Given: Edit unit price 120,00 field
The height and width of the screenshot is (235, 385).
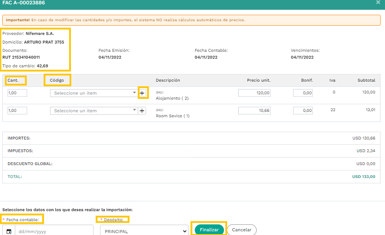Looking at the screenshot, I should point(254,93).
